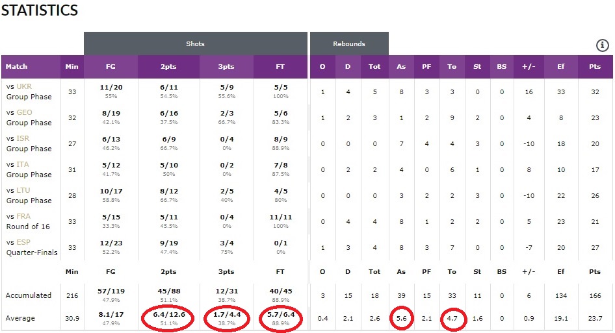This screenshot has height=333, width=615.
Task: Click the FG column header
Action: pos(111,67)
